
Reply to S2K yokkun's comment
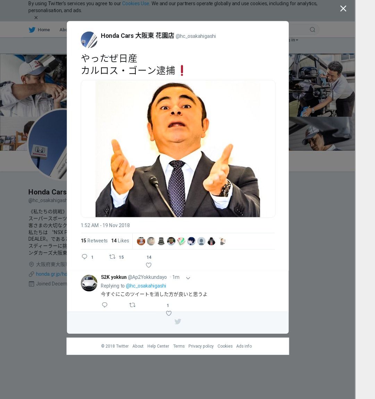click(105, 305)
